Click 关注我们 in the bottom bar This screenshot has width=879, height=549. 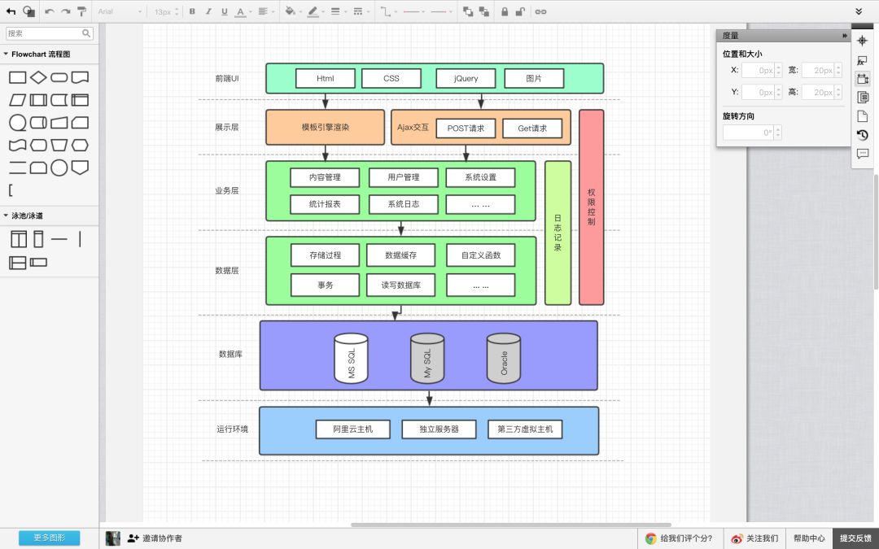coord(754,538)
